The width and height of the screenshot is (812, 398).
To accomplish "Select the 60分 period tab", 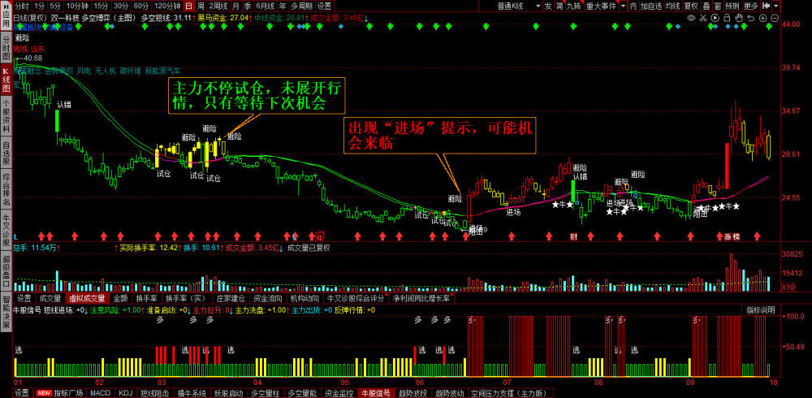I will point(140,6).
